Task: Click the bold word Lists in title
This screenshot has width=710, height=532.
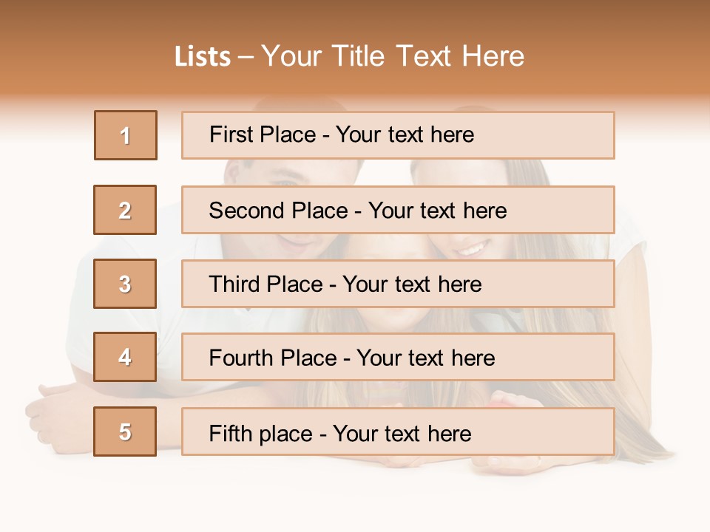Action: pyautogui.click(x=203, y=57)
